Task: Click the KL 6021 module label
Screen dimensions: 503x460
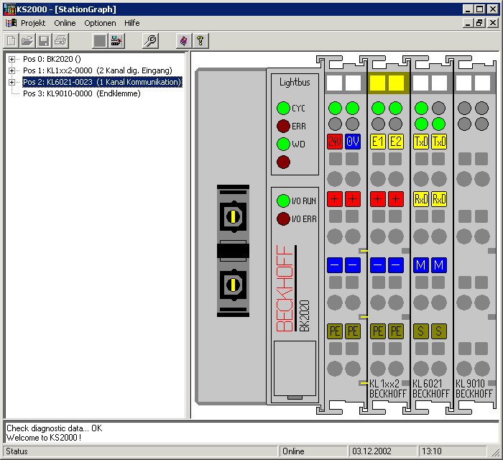Action: [x=428, y=384]
